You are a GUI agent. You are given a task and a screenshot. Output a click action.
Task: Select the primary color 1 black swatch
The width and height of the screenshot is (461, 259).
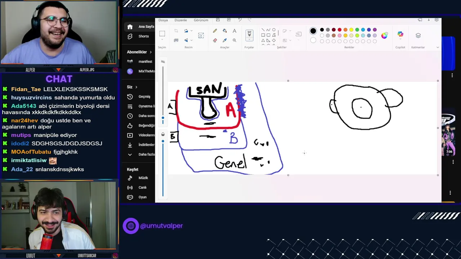(313, 31)
